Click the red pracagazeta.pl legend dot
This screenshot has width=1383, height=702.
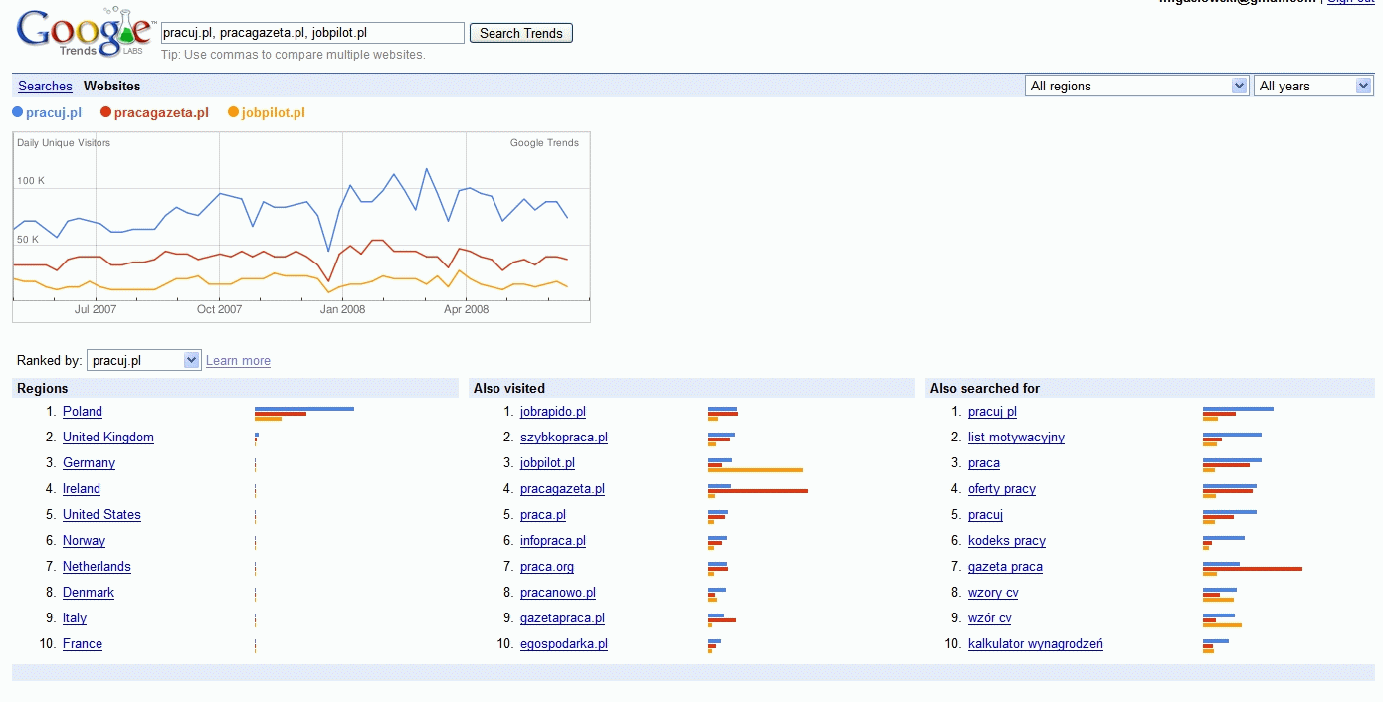tap(105, 112)
